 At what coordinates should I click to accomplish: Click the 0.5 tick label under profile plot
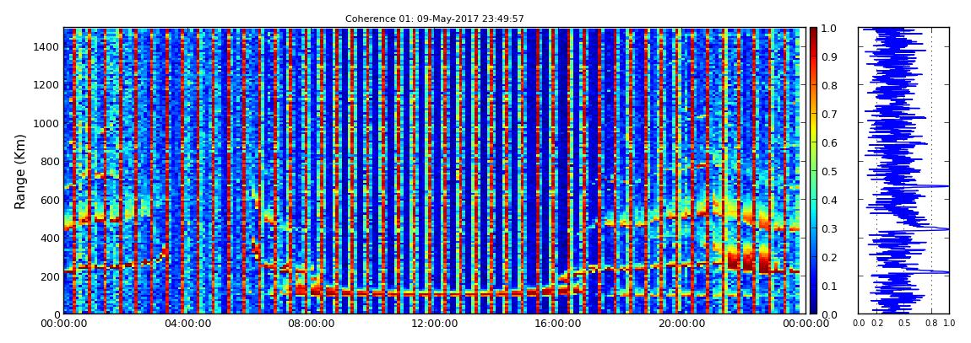pyautogui.click(x=904, y=324)
